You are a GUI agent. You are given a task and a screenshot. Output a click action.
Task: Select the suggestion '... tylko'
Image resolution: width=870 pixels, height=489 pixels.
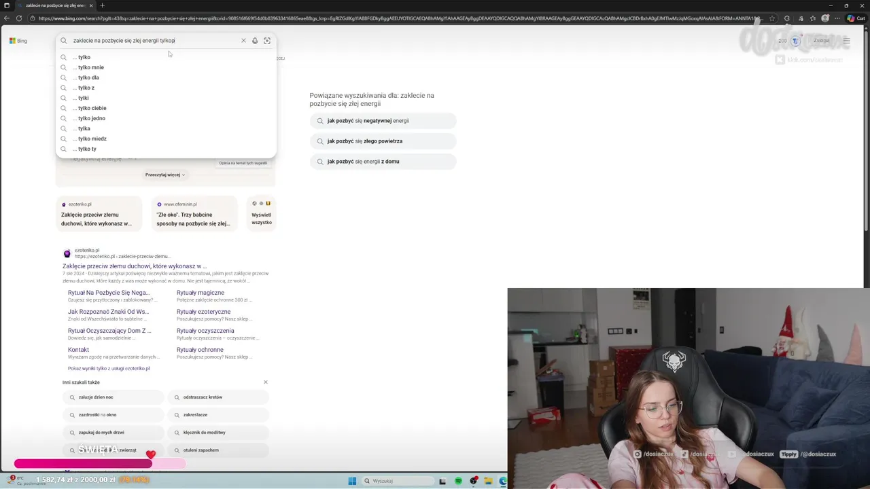tap(166, 57)
